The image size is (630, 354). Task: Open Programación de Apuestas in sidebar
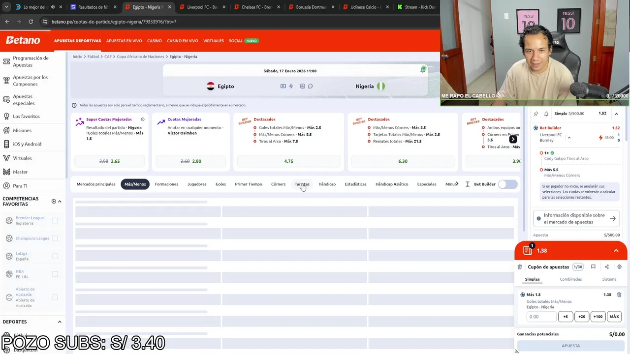pos(31,61)
